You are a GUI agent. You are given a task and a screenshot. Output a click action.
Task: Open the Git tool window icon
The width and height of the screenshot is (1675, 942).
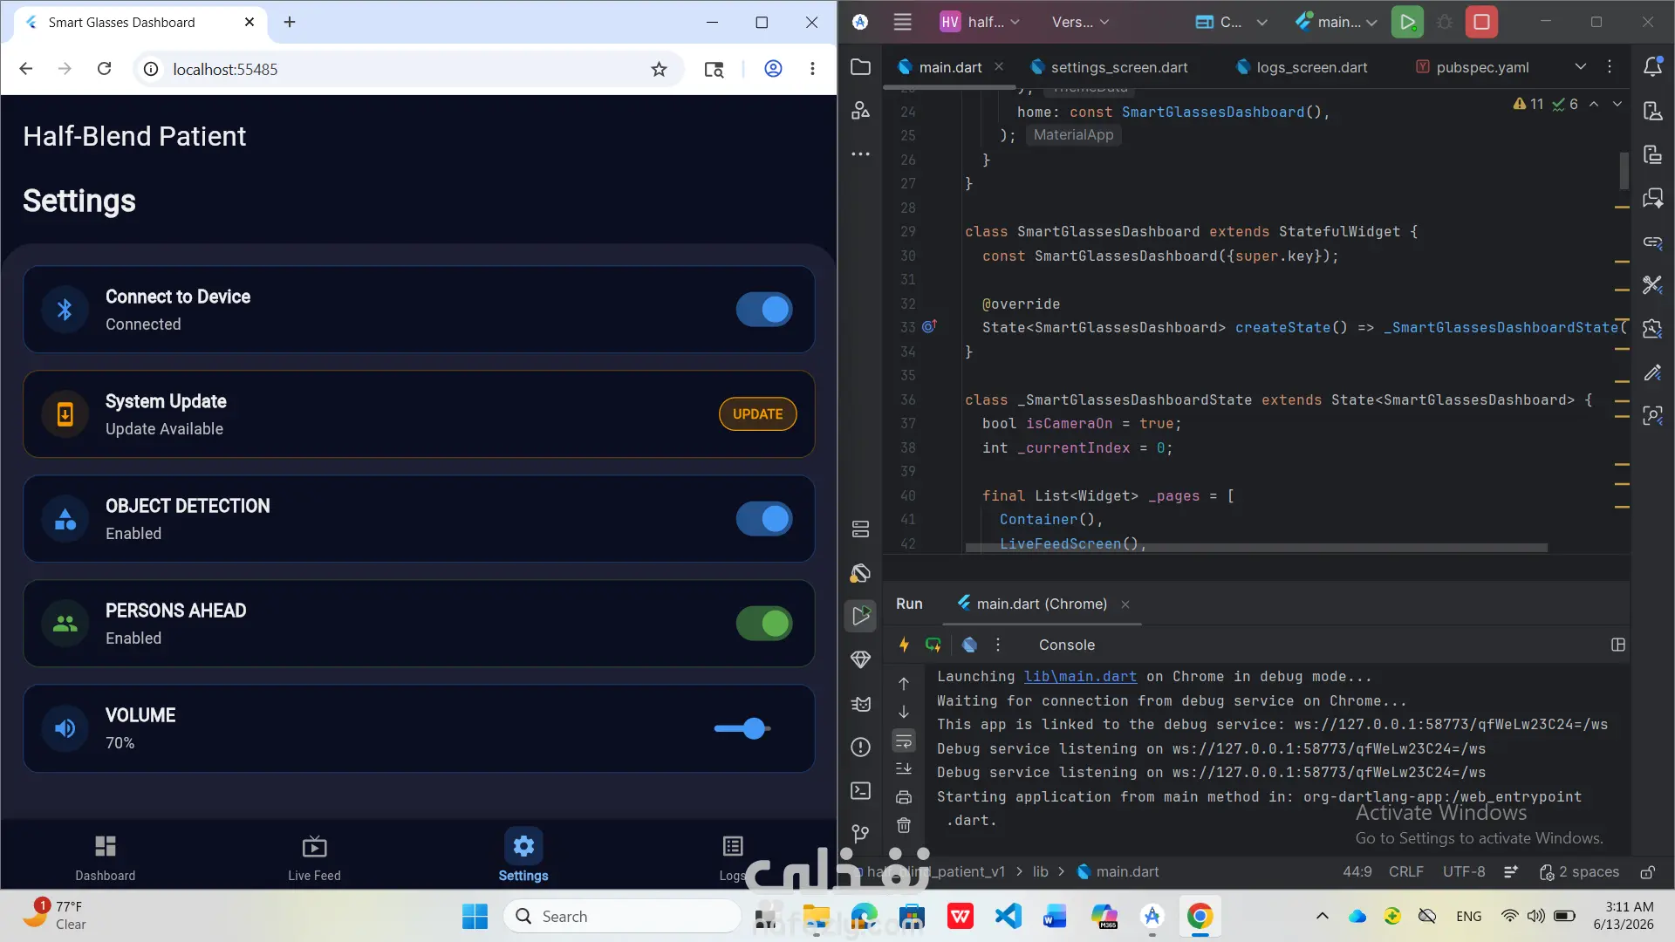[860, 834]
